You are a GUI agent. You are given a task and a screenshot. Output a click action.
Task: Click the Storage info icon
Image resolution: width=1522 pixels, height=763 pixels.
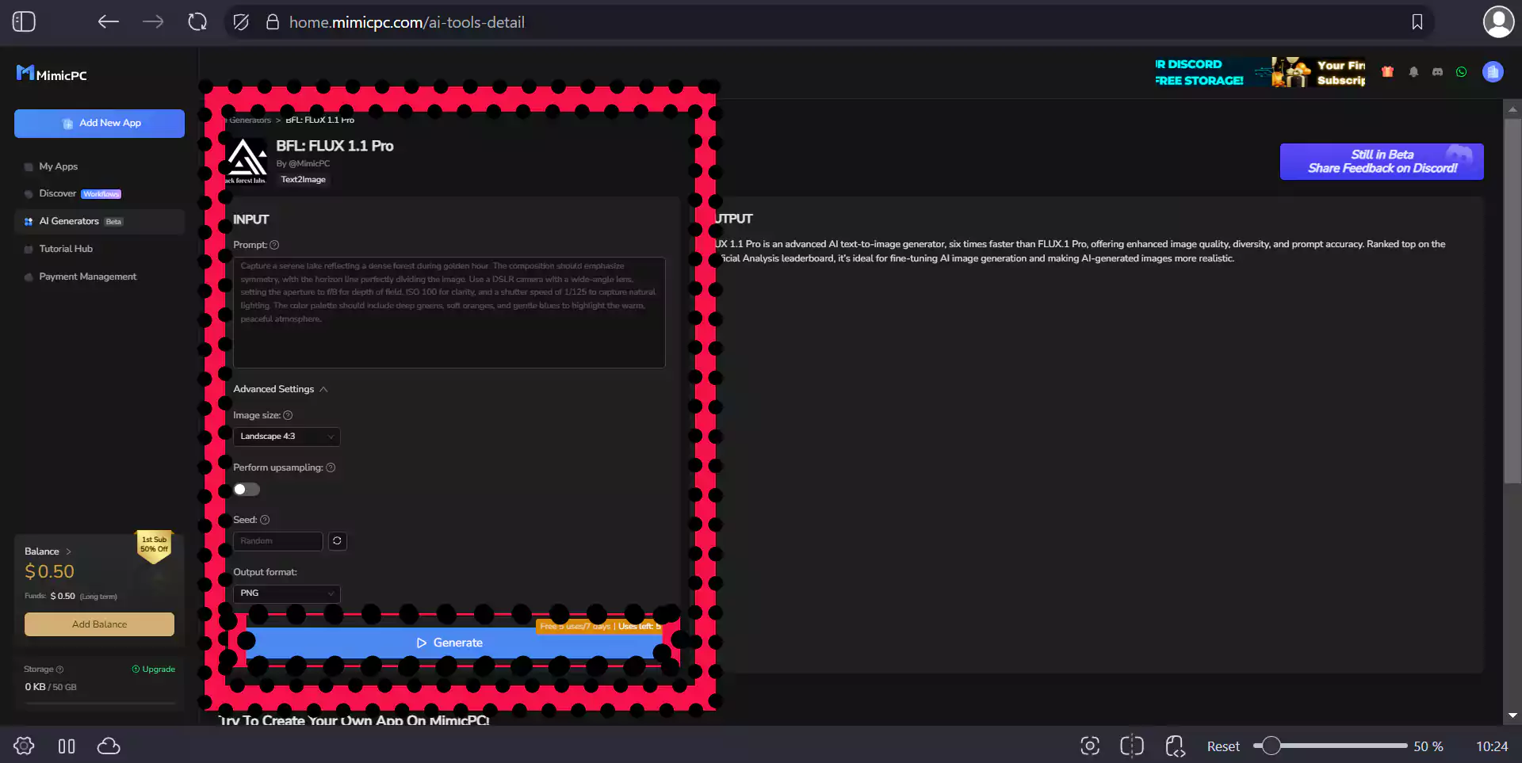[59, 670]
